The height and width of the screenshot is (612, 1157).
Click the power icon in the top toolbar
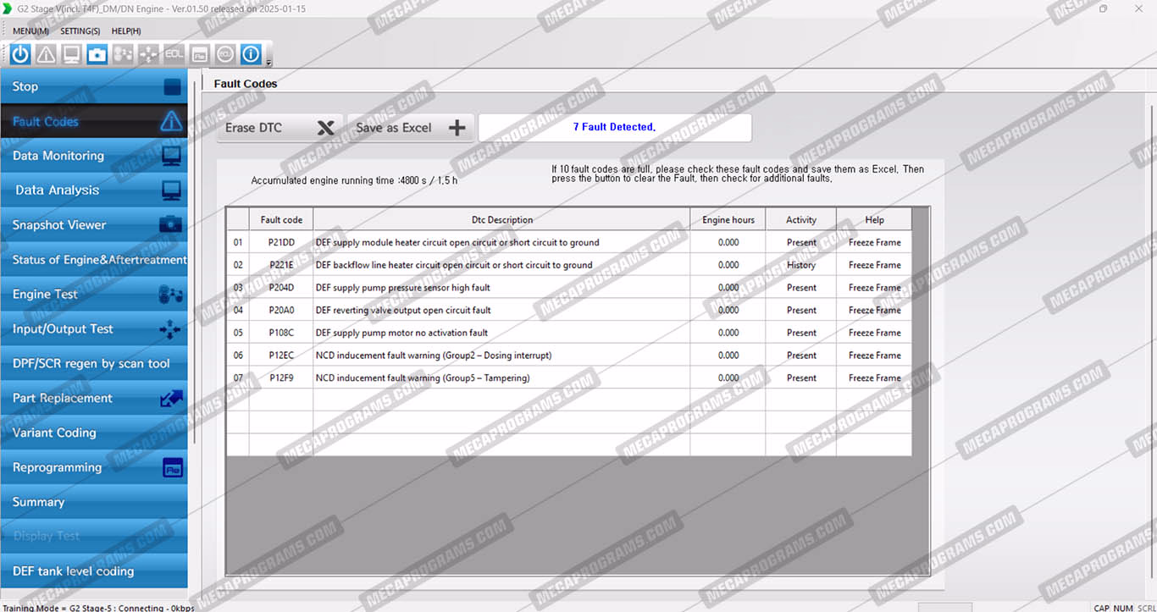(x=20, y=54)
